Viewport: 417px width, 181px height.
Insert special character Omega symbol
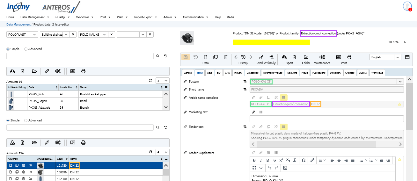[304, 160]
